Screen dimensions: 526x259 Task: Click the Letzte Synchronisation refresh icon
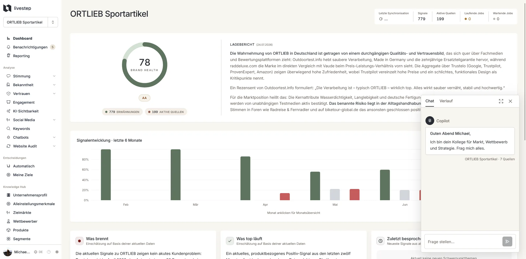[381, 19]
